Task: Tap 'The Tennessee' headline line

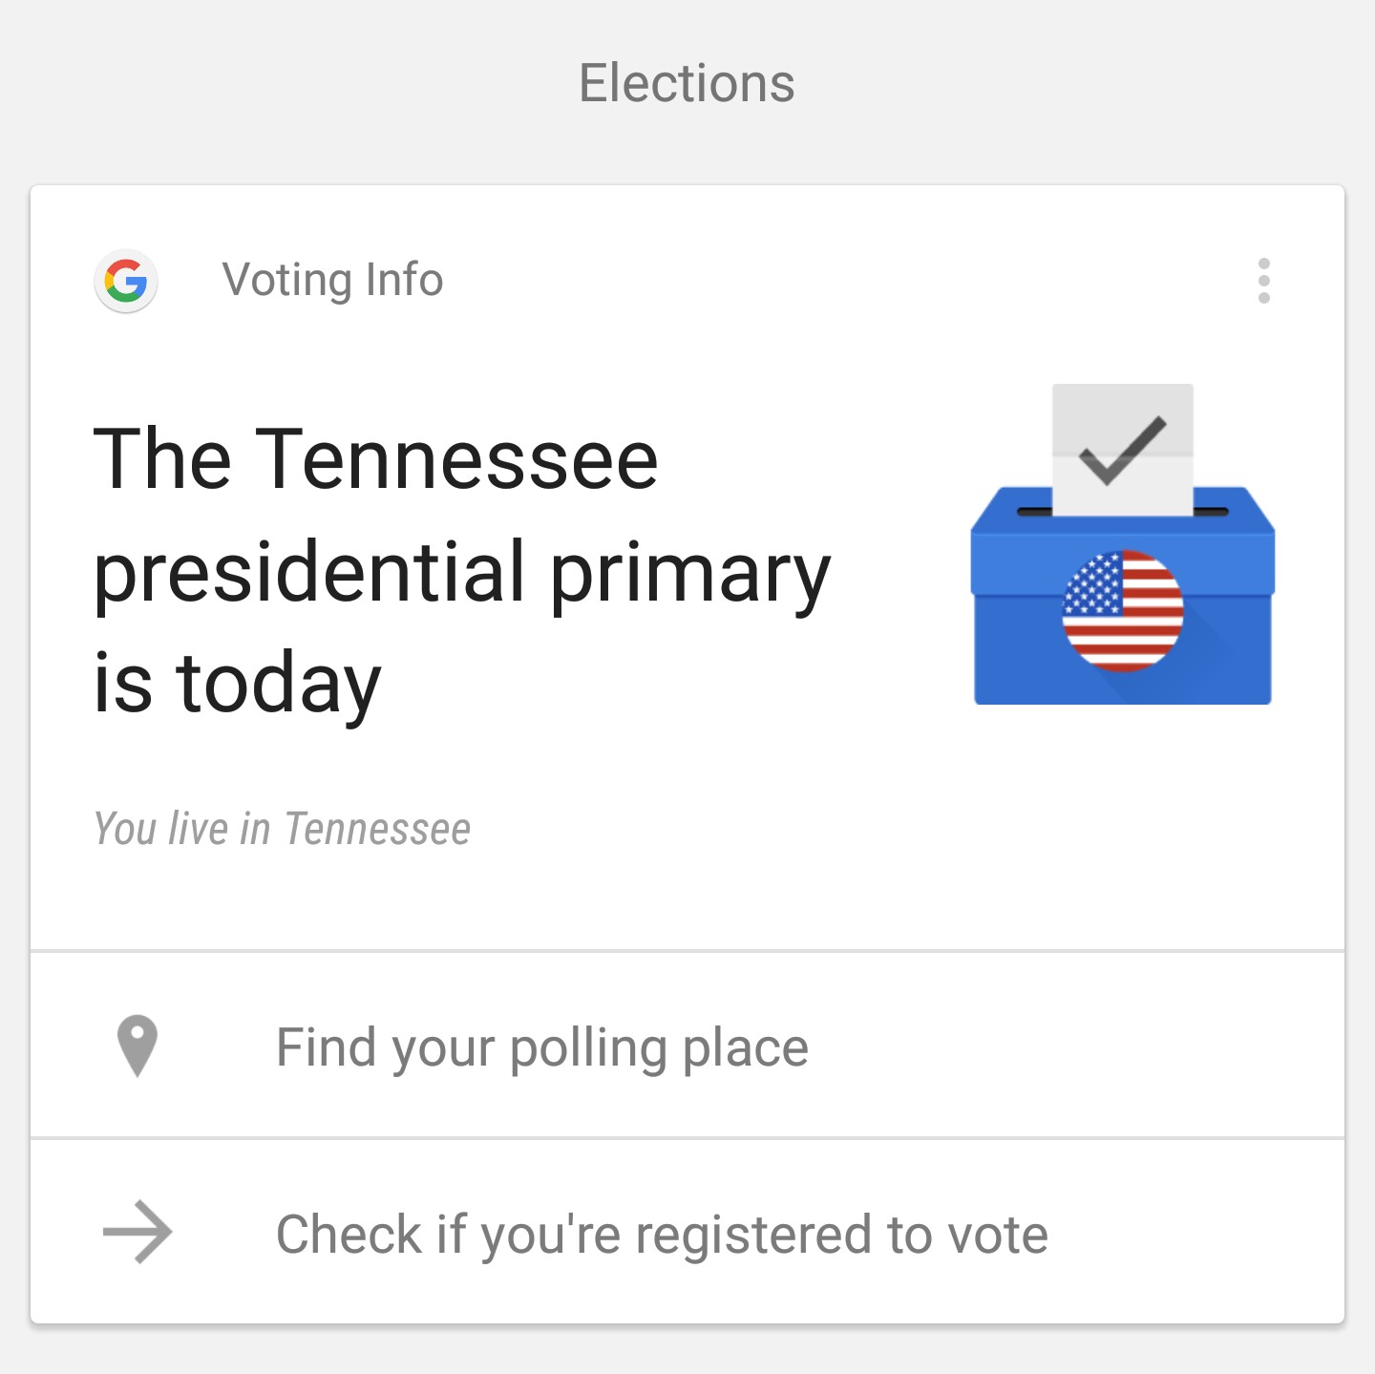Action: pos(375,459)
